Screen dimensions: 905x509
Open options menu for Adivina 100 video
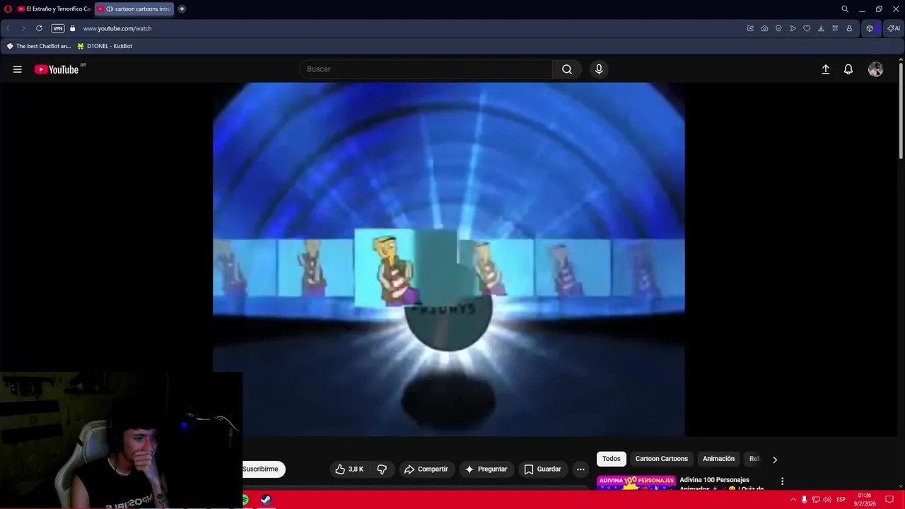coord(782,481)
